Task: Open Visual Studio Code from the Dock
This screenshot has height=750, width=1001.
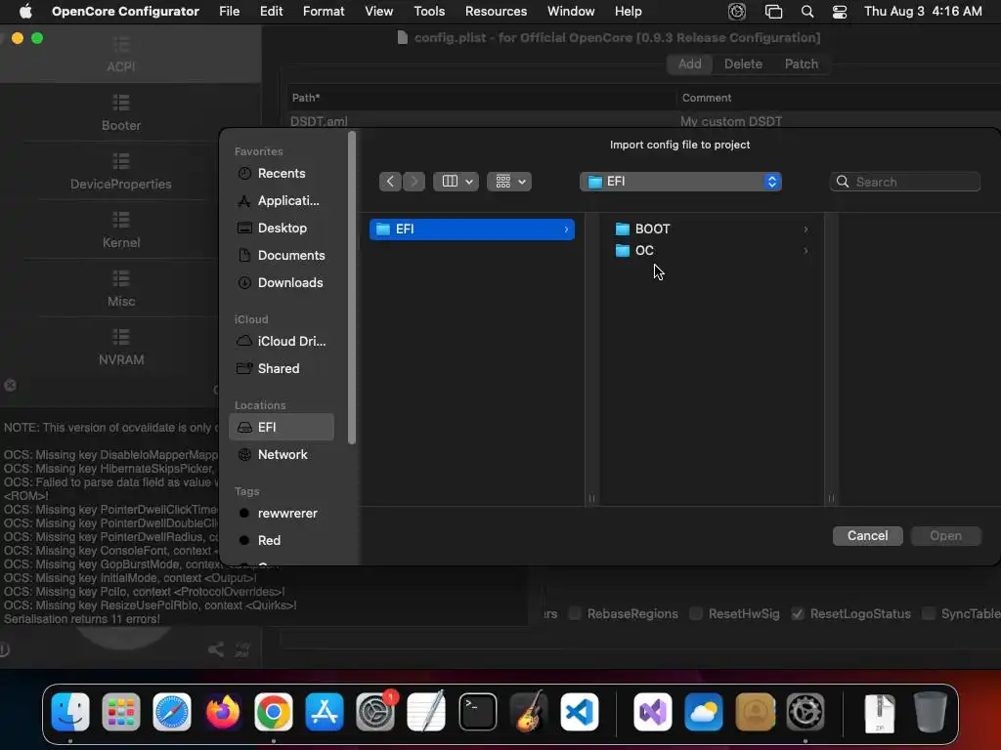Action: point(580,712)
